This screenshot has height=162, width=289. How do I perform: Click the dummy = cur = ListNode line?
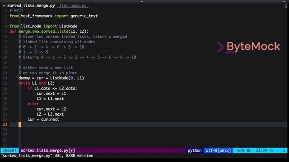[x=51, y=78]
